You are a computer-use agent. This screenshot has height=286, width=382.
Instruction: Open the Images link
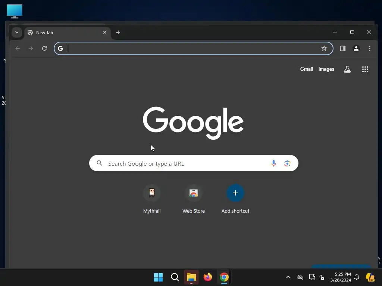[x=326, y=69]
